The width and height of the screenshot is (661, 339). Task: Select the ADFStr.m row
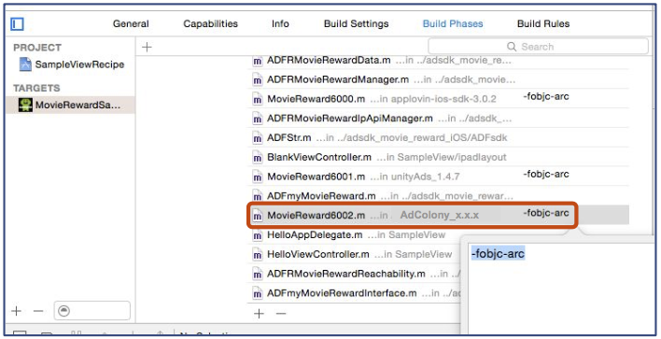pos(438,137)
